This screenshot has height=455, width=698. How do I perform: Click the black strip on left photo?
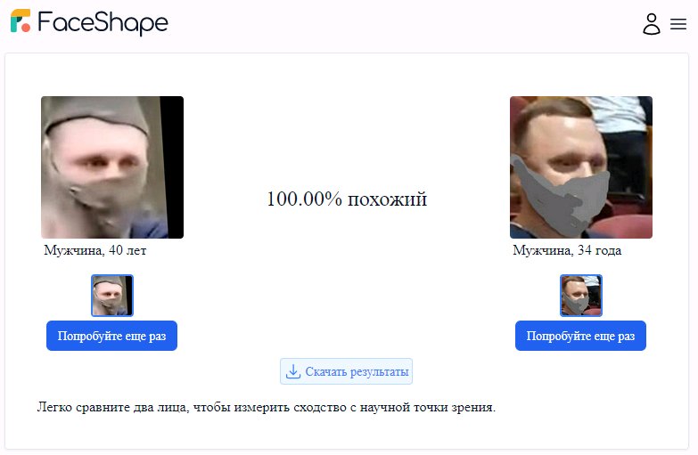(174, 167)
